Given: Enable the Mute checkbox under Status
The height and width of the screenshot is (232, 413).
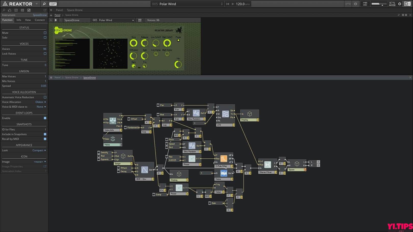Looking at the screenshot, I should coord(45,33).
